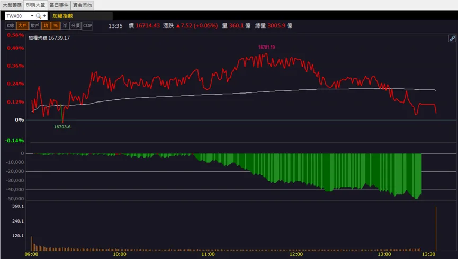Click the 09:00 time axis label
The width and height of the screenshot is (458, 259).
pyautogui.click(x=31, y=254)
